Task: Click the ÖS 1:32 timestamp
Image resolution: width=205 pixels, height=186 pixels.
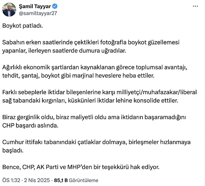Action: [x=11, y=180]
